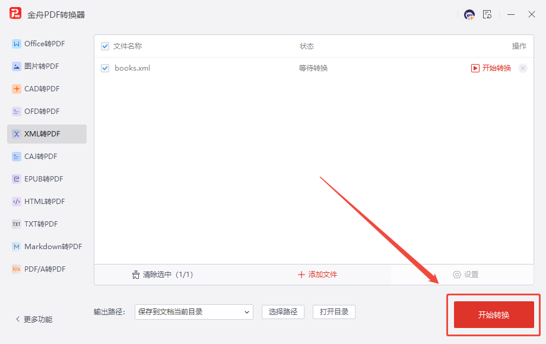Screen dimensions: 546x344
Task: Close the 金舟PDF转换器 window
Action: [531, 14]
